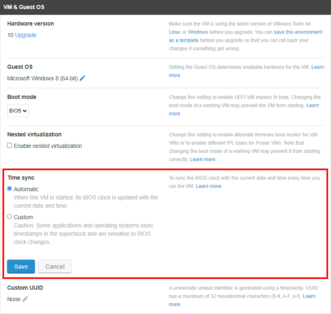Click the 'Automatic' option label text
The height and width of the screenshot is (314, 331).
pos(26,189)
